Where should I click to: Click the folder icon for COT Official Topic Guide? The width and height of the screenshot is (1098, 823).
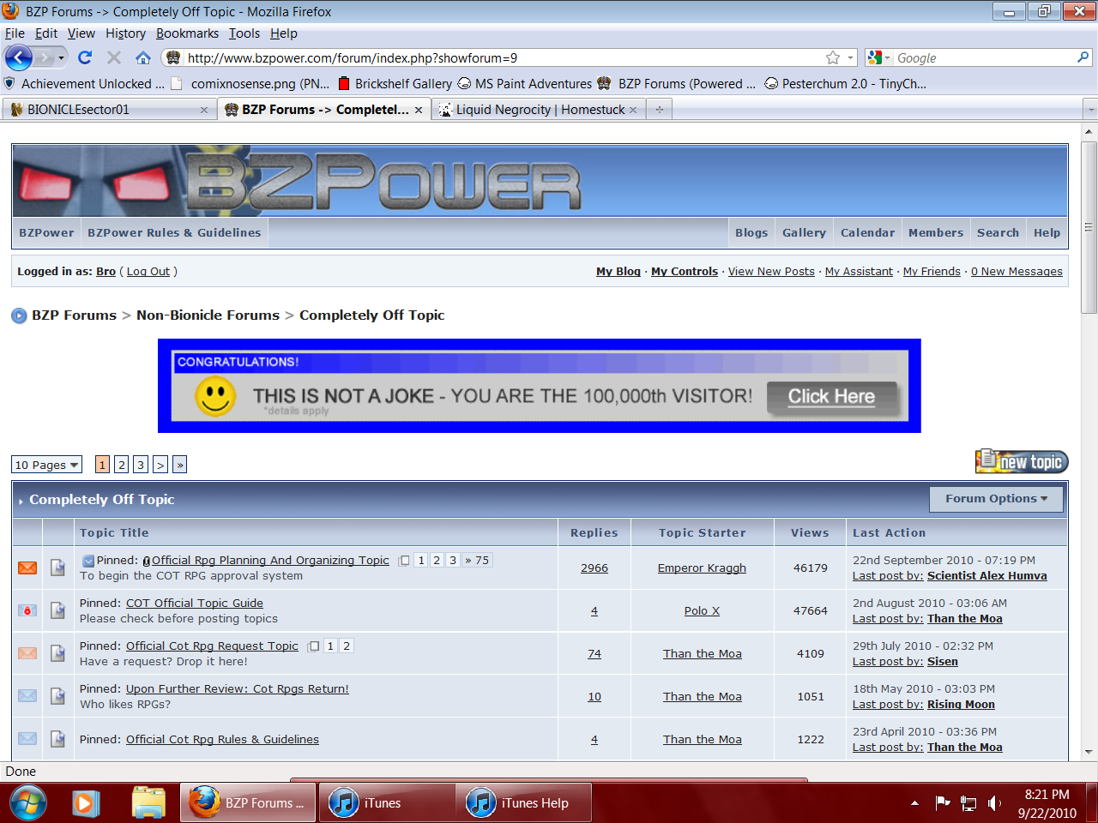click(27, 610)
